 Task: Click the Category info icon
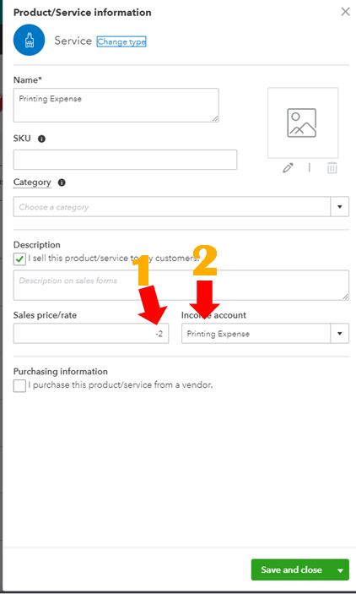click(x=62, y=183)
